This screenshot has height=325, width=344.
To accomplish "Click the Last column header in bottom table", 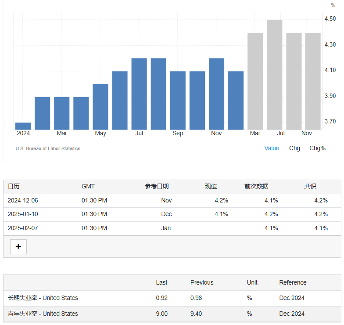I will (x=161, y=282).
